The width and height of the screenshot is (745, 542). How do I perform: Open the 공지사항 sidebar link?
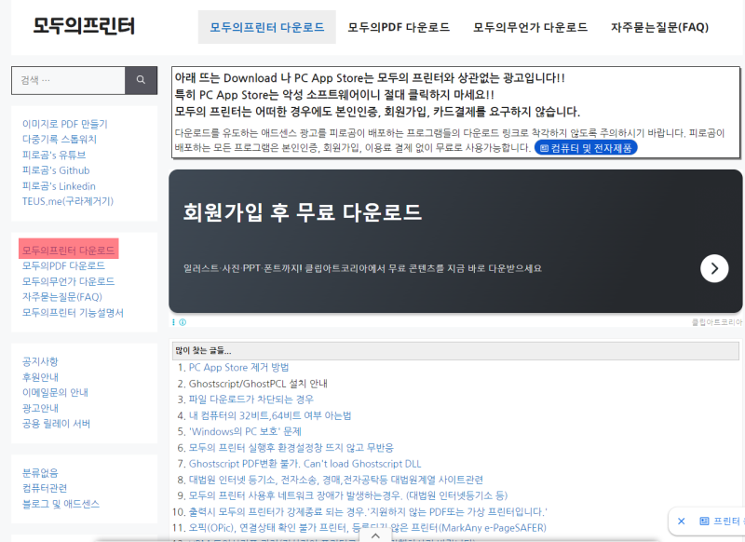(40, 361)
